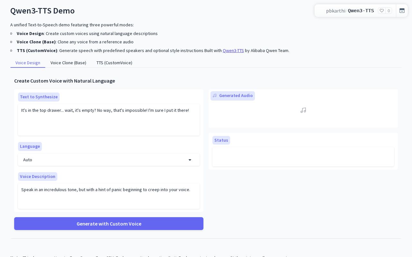Switch to the Voice Design tab
Viewport: 412px width, 257px height.
(x=28, y=63)
